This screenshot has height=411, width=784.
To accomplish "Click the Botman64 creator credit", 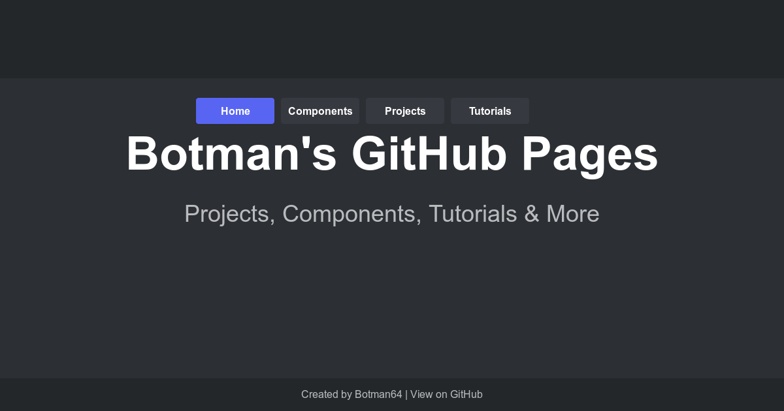I will [x=378, y=395].
